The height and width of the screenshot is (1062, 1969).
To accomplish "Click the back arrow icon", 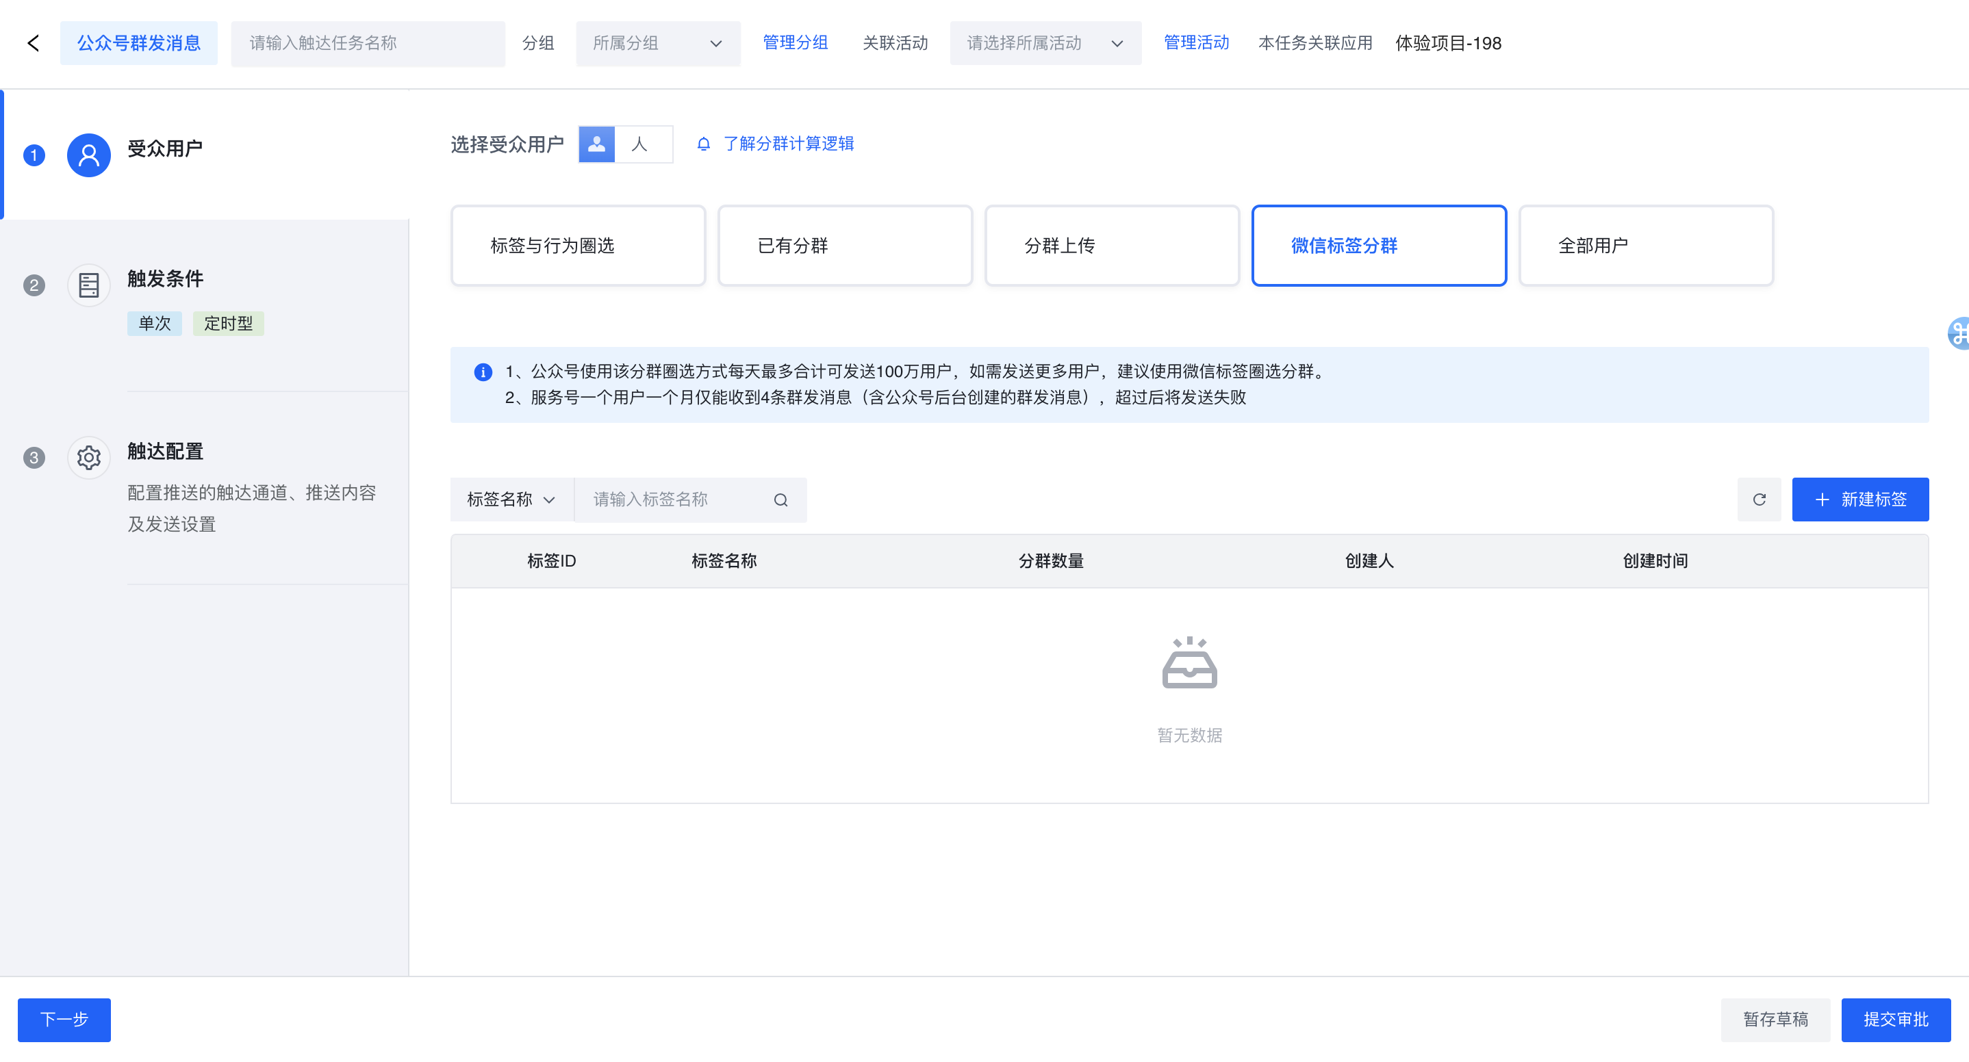I will pyautogui.click(x=34, y=44).
